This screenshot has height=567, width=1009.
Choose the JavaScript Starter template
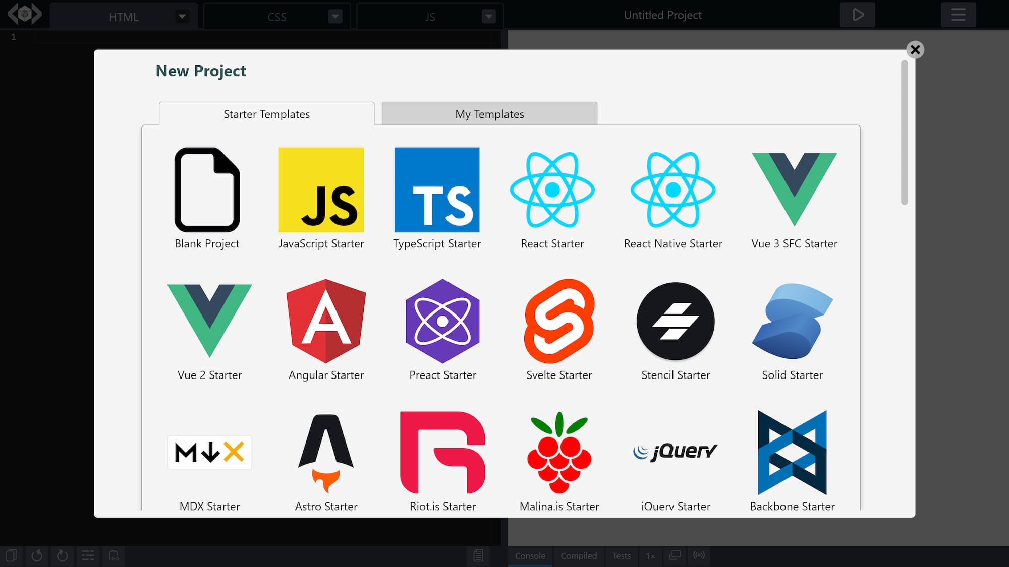tap(321, 190)
